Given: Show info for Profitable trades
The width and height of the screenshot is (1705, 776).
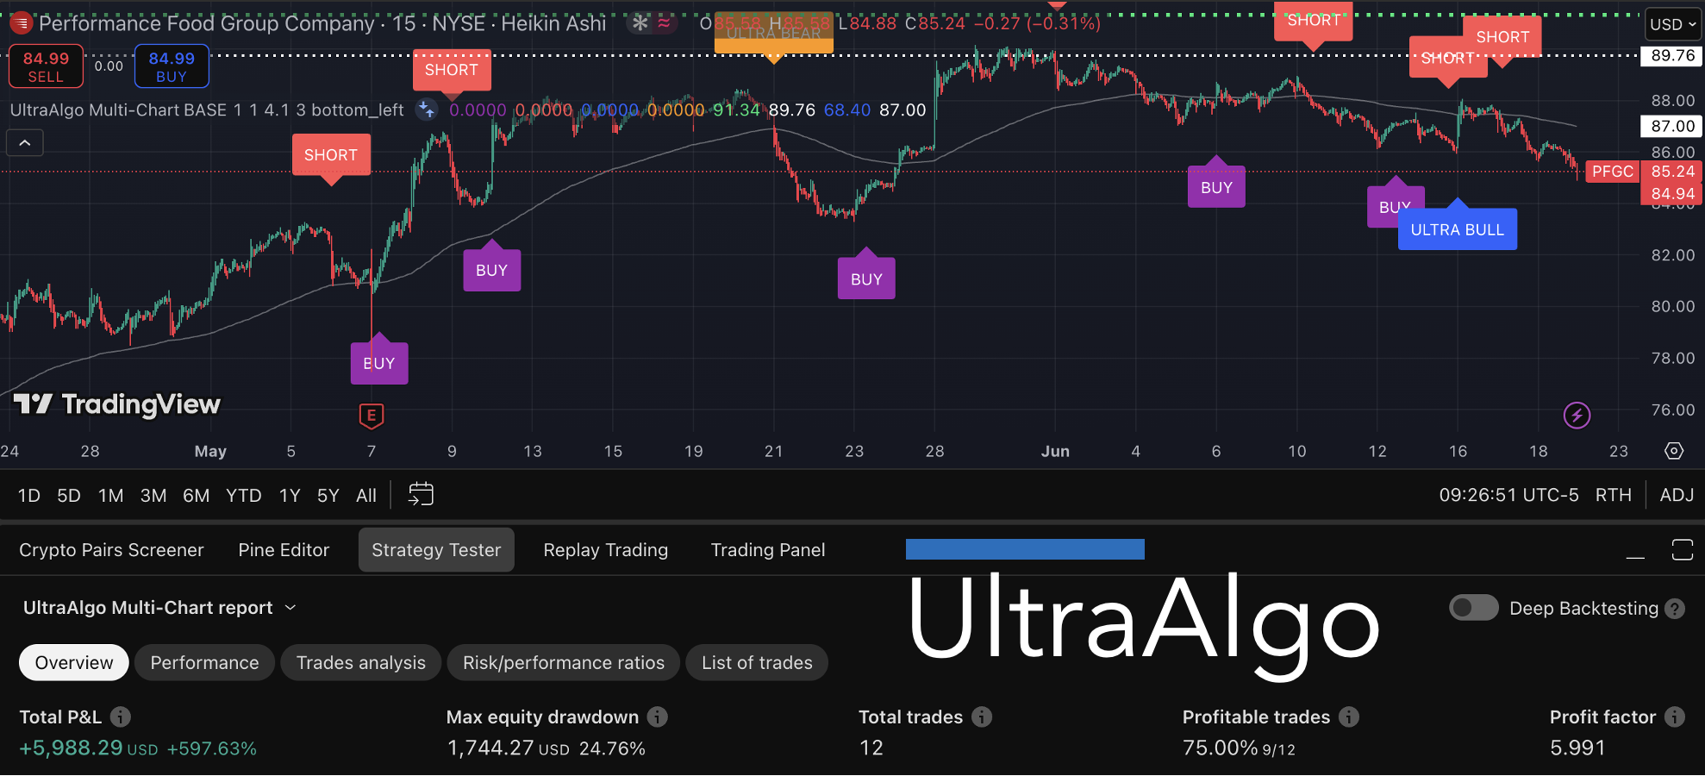Looking at the screenshot, I should [1349, 717].
